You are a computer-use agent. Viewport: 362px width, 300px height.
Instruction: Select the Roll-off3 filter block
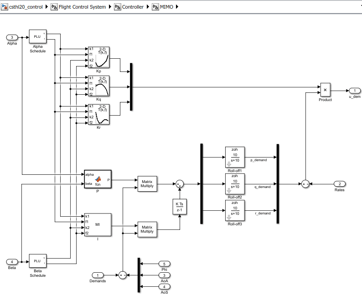point(235,210)
